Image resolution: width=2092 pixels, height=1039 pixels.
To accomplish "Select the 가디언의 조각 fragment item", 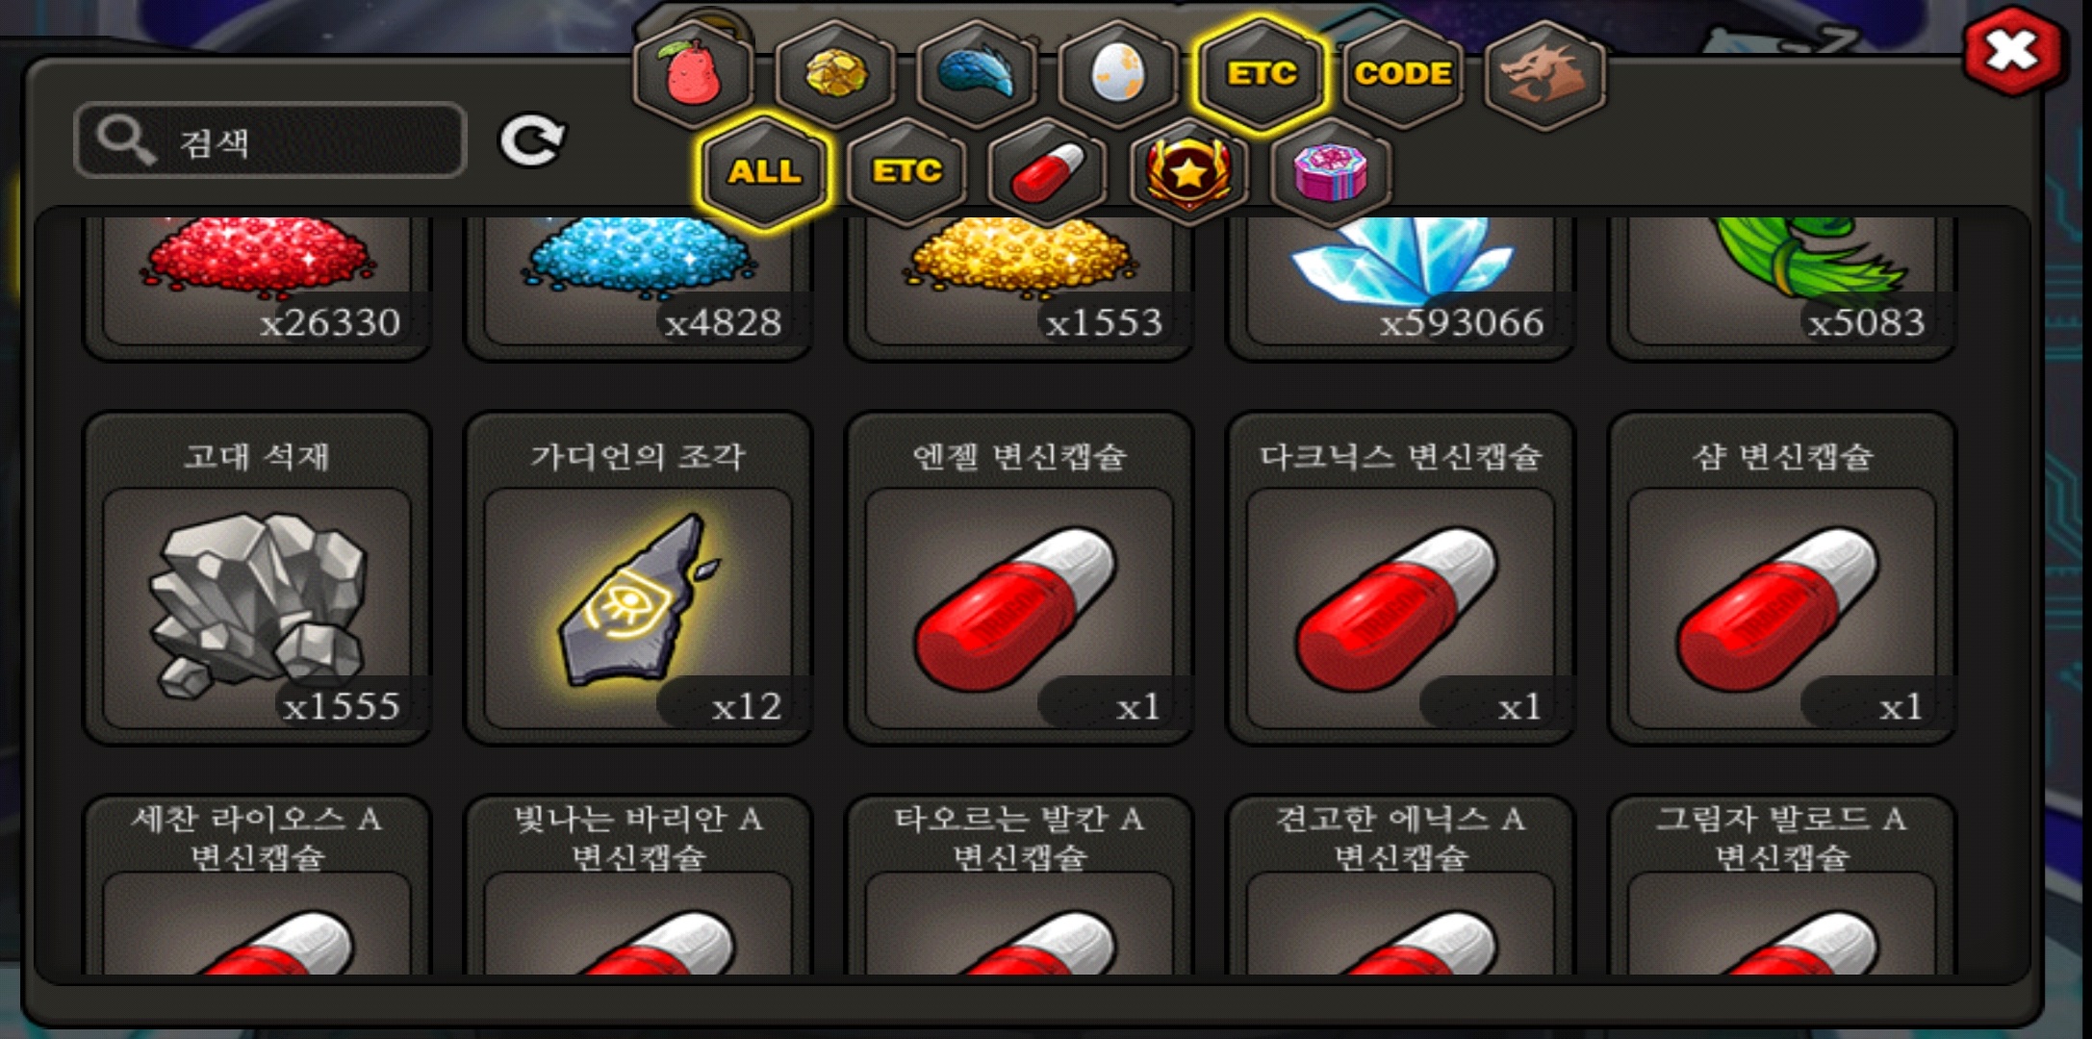I will 638,579.
